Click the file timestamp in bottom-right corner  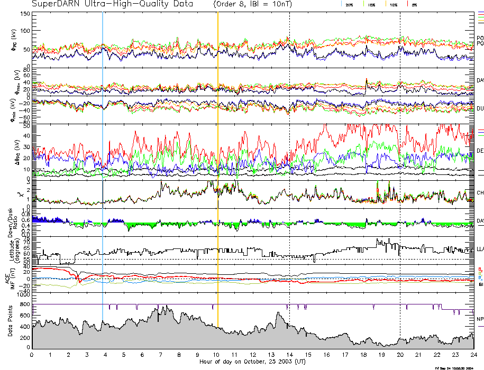coord(453,367)
